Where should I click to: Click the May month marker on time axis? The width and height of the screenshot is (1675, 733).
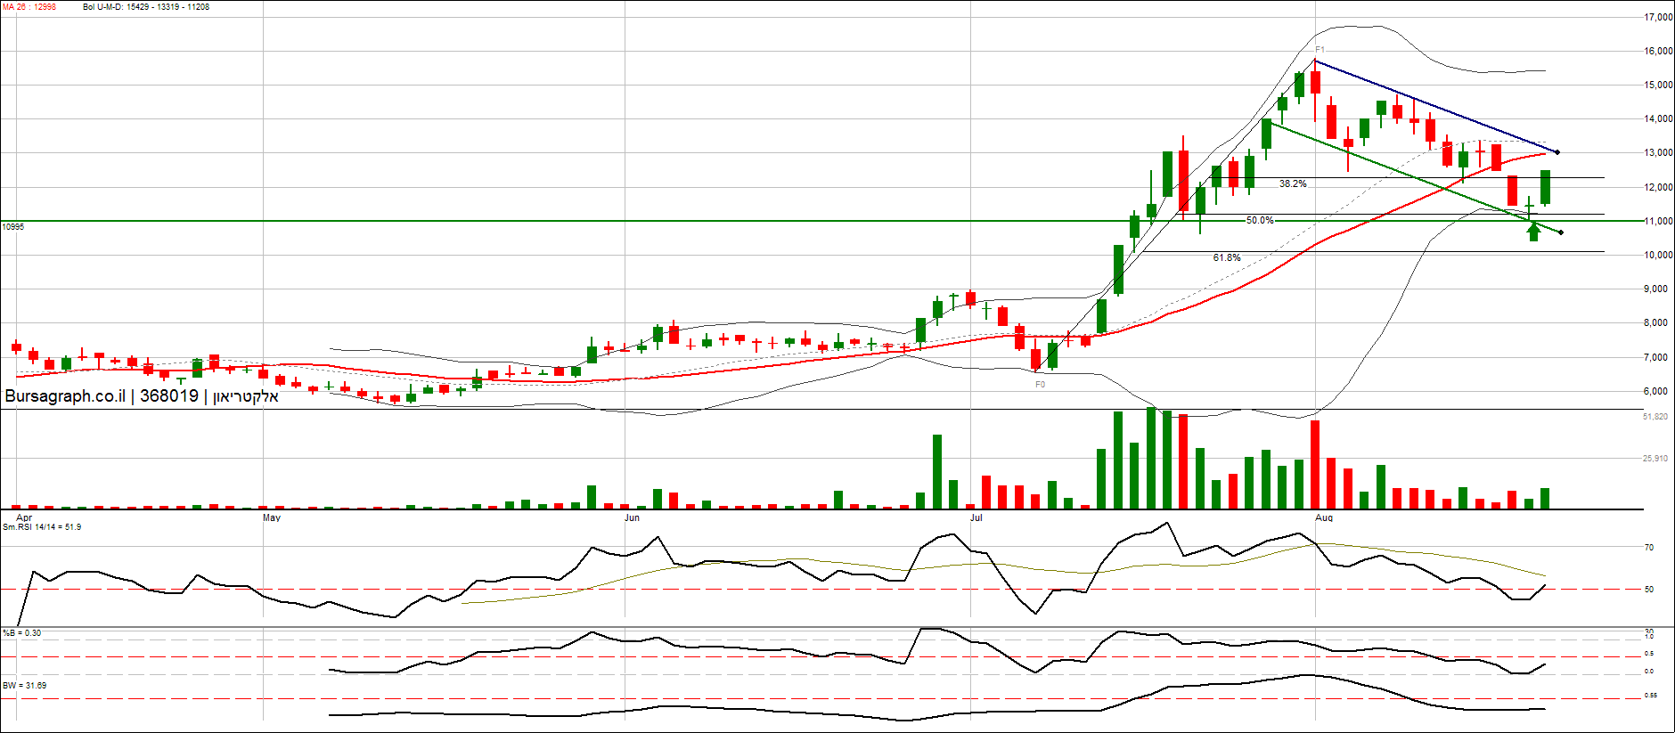[272, 517]
